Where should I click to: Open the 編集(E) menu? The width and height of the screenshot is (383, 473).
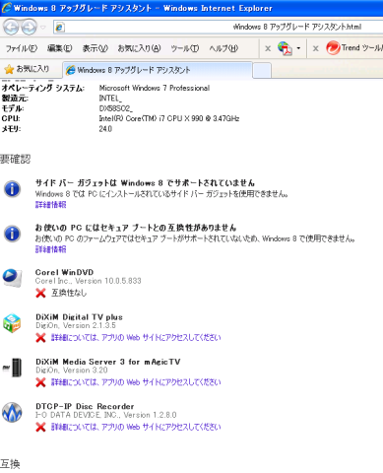(x=59, y=48)
